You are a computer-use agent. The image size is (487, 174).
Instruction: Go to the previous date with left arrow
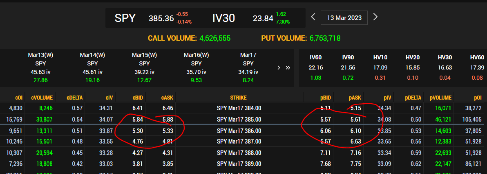click(x=313, y=17)
